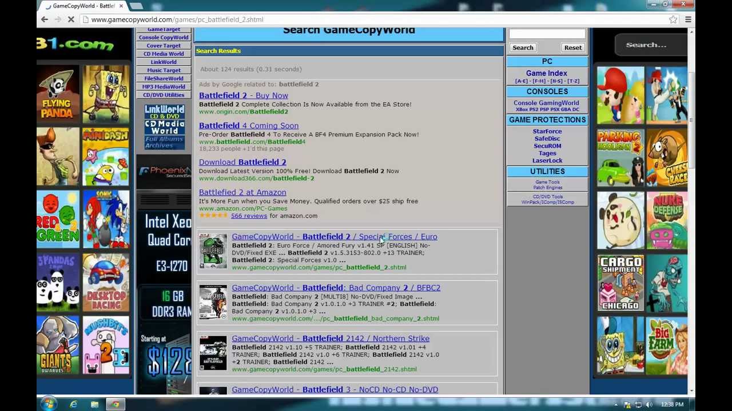Click the Reset button

click(x=572, y=47)
